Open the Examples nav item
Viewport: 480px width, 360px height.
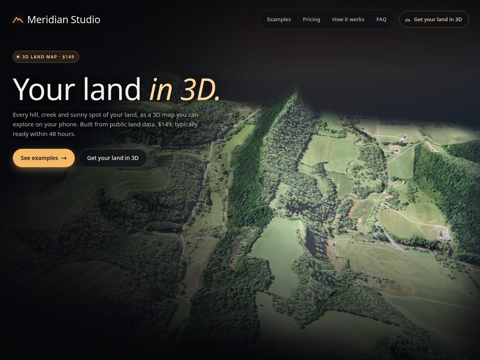[279, 19]
